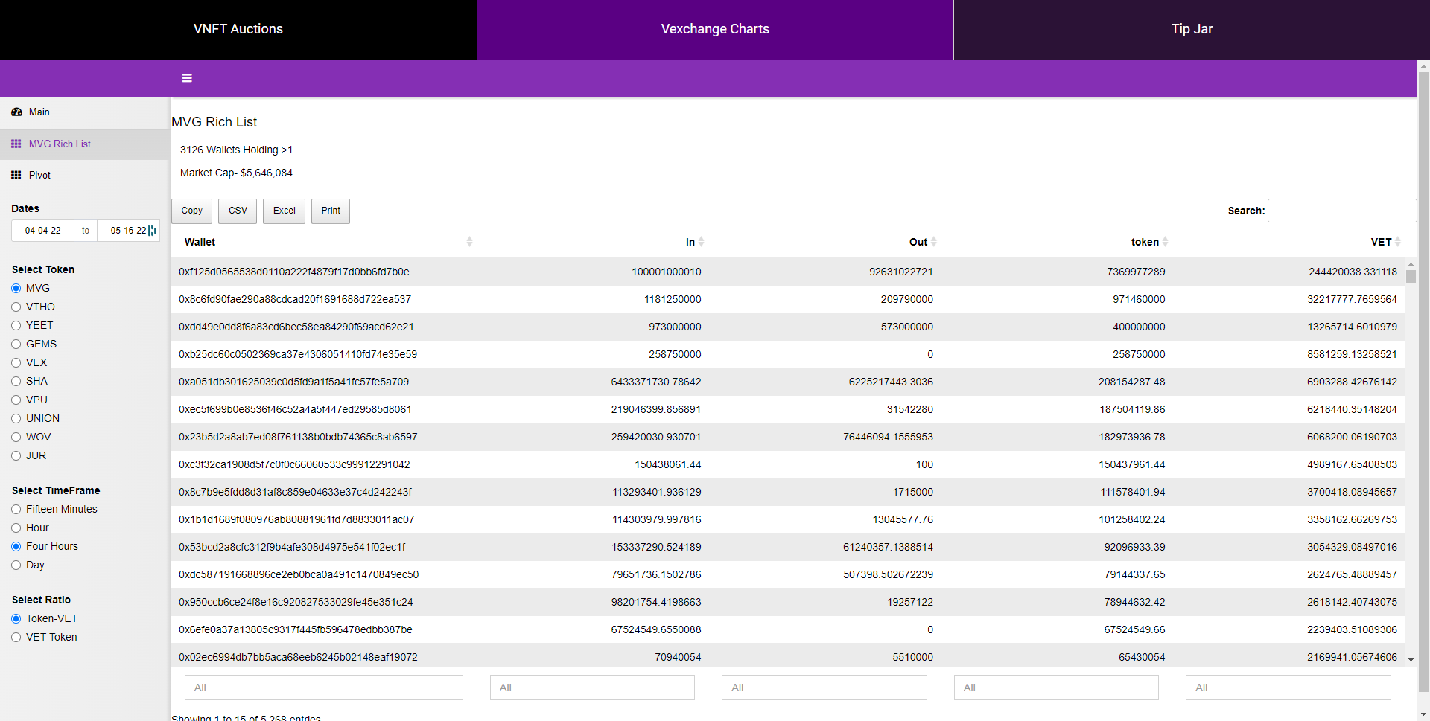This screenshot has height=721, width=1430.
Task: Click the token column filter field
Action: tap(1056, 688)
